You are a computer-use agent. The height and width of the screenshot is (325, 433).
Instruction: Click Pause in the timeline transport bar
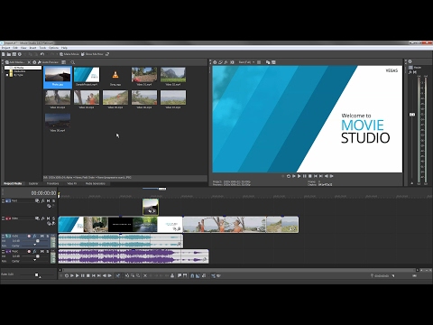[83, 275]
